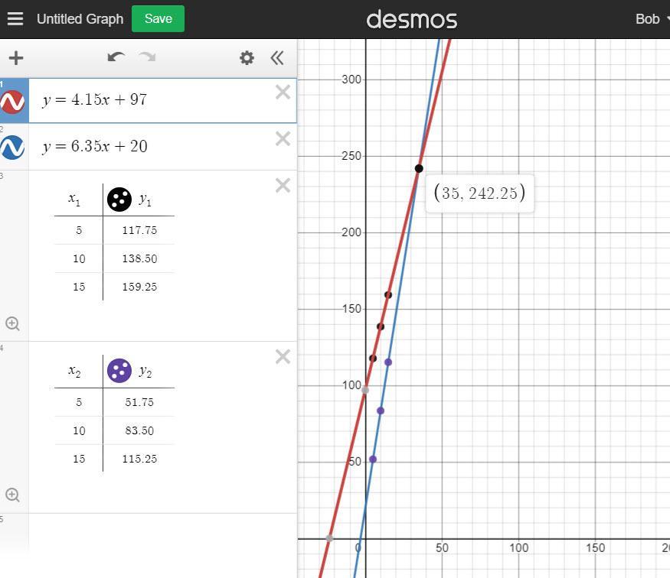Image resolution: width=670 pixels, height=578 pixels.
Task: Undo last action
Action: tap(116, 57)
